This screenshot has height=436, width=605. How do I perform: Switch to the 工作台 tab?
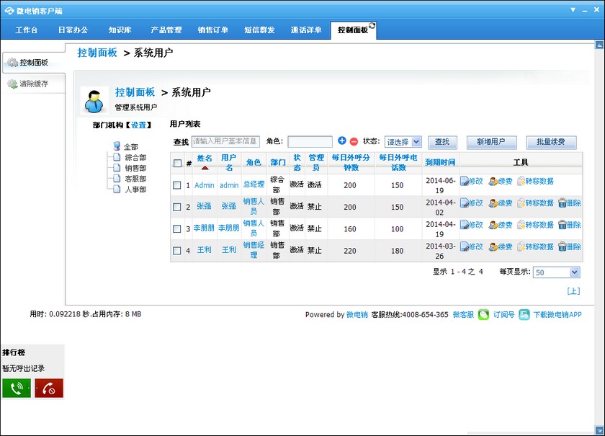tap(27, 30)
